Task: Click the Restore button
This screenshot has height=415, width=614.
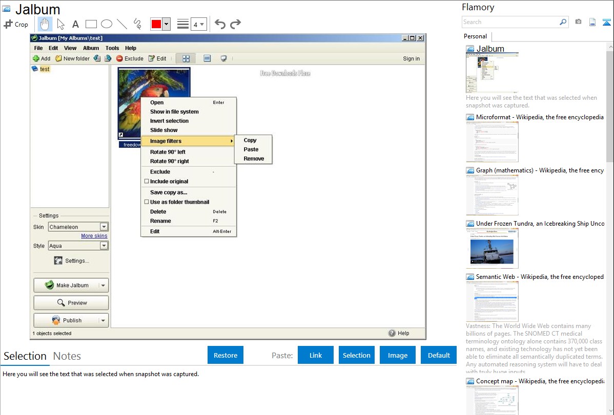Action: point(226,355)
